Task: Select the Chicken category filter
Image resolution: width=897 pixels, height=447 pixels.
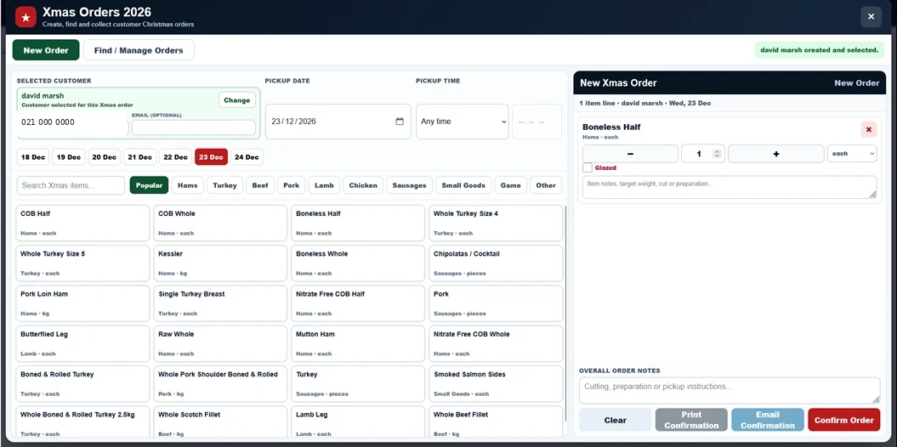Action: click(363, 185)
